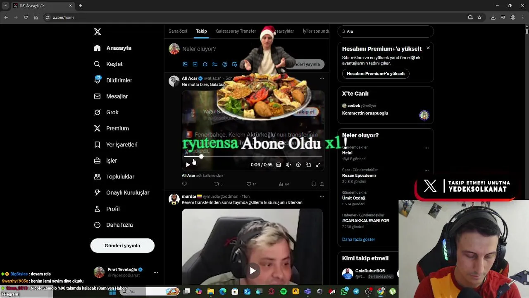Viewport: 529px width, 298px height.
Task: Open the Rezan Epözdemir trend
Action: (359, 175)
